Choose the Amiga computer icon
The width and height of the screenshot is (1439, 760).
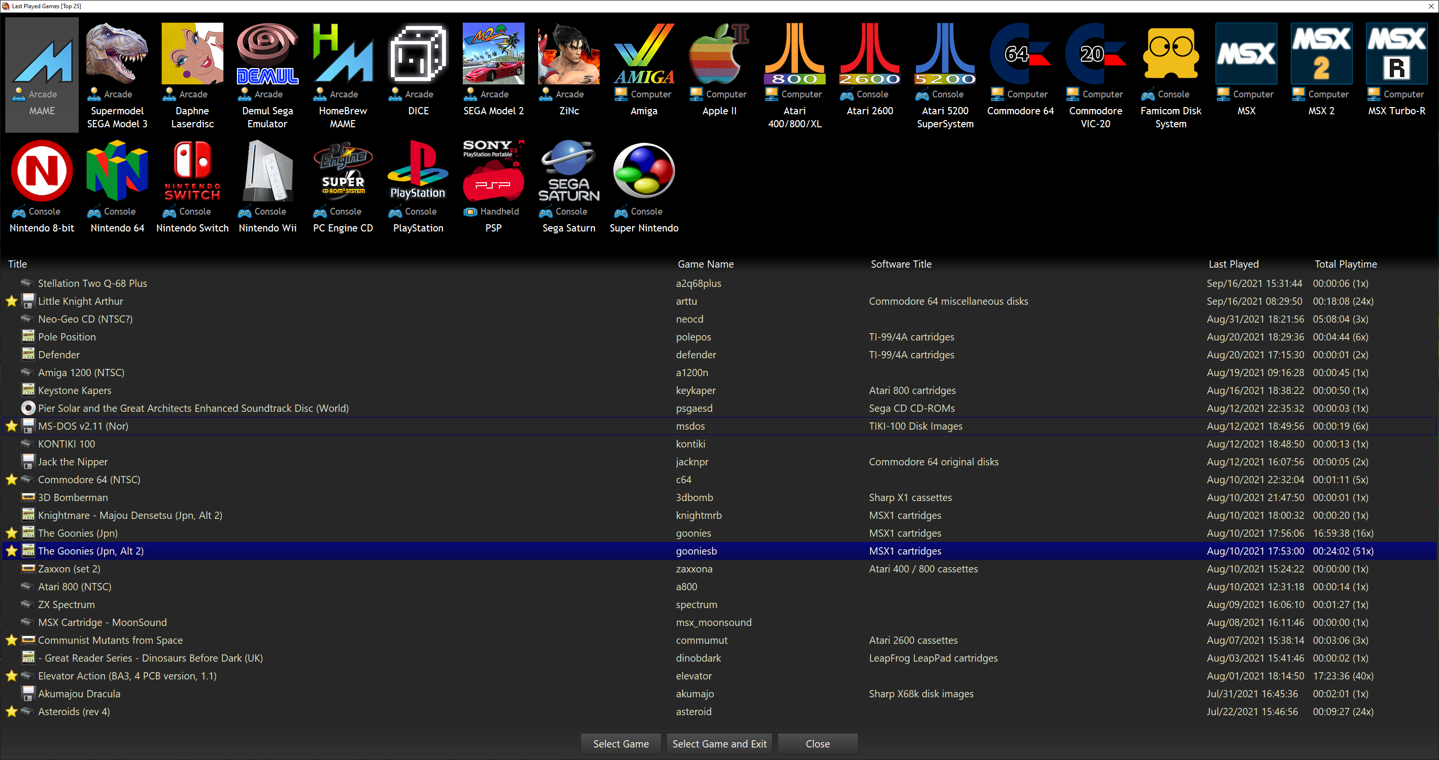(x=644, y=54)
